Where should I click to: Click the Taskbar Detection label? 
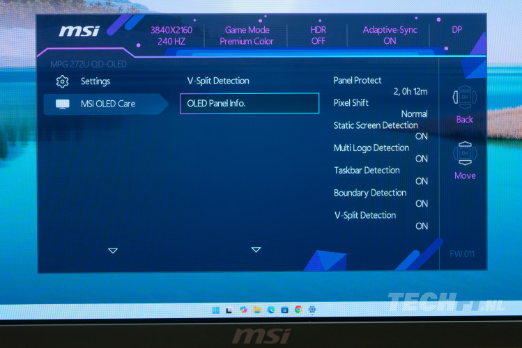(x=367, y=171)
